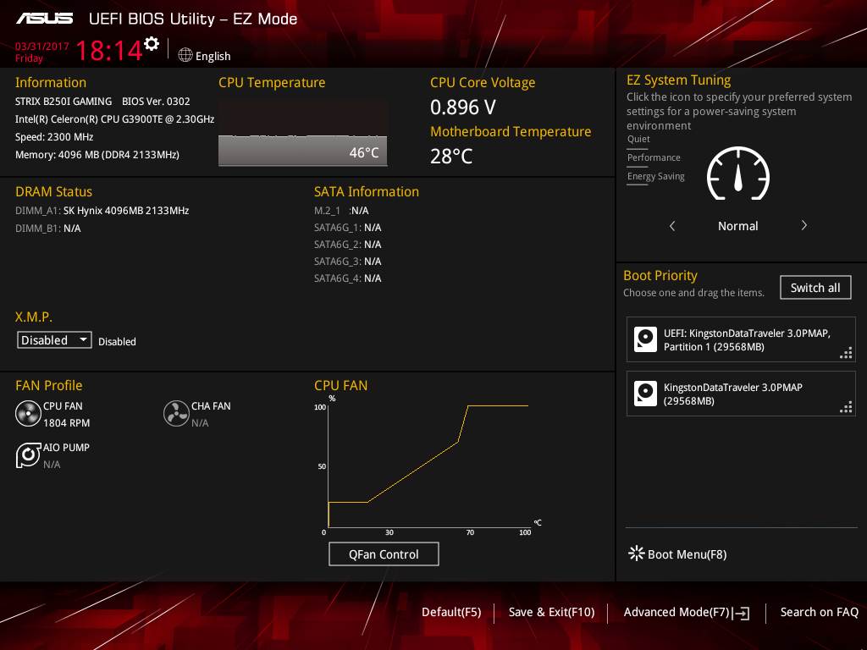Click the 03/31/2017 date
867x650 pixels.
pos(42,47)
